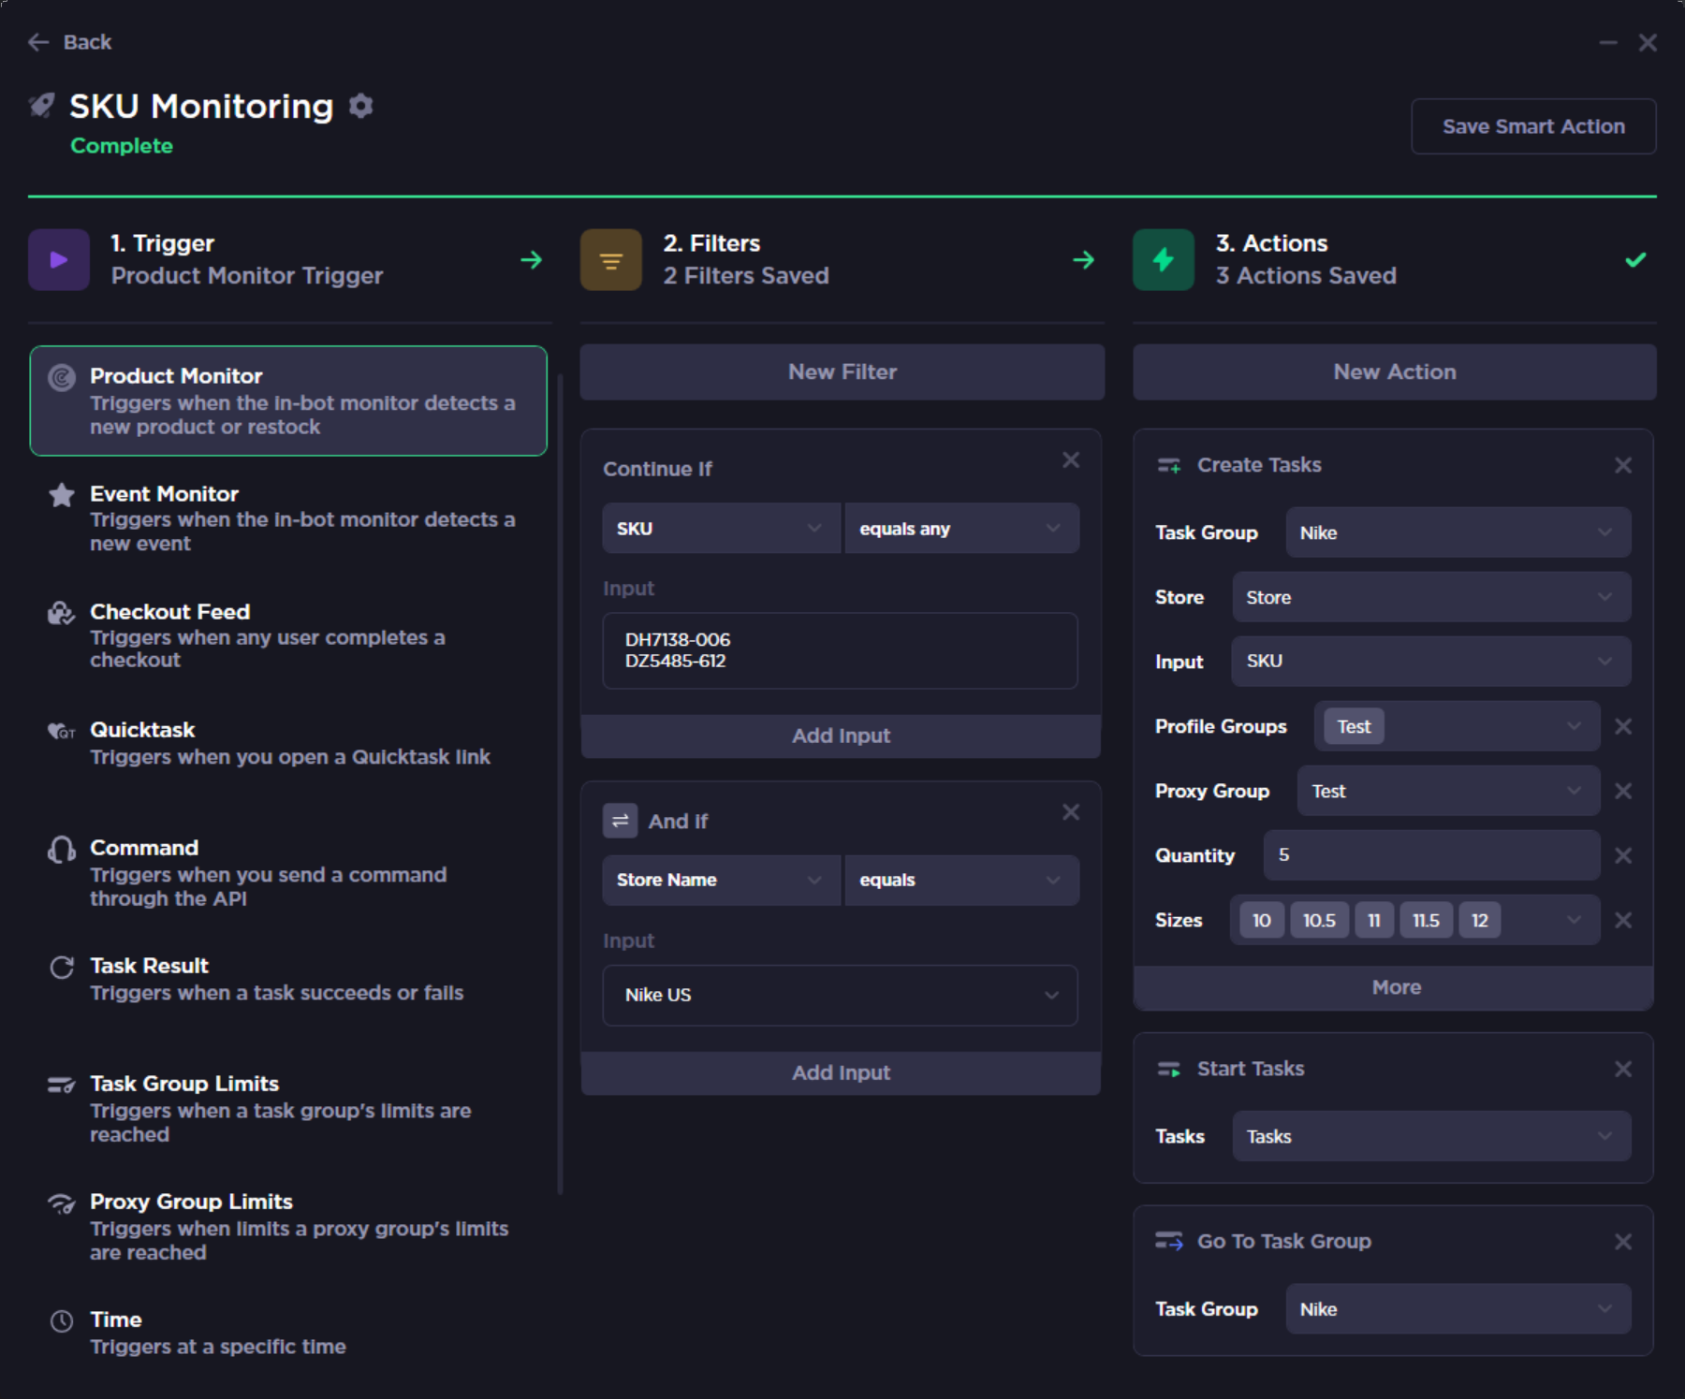Open Go To Task Group dropdown

[1458, 1309]
